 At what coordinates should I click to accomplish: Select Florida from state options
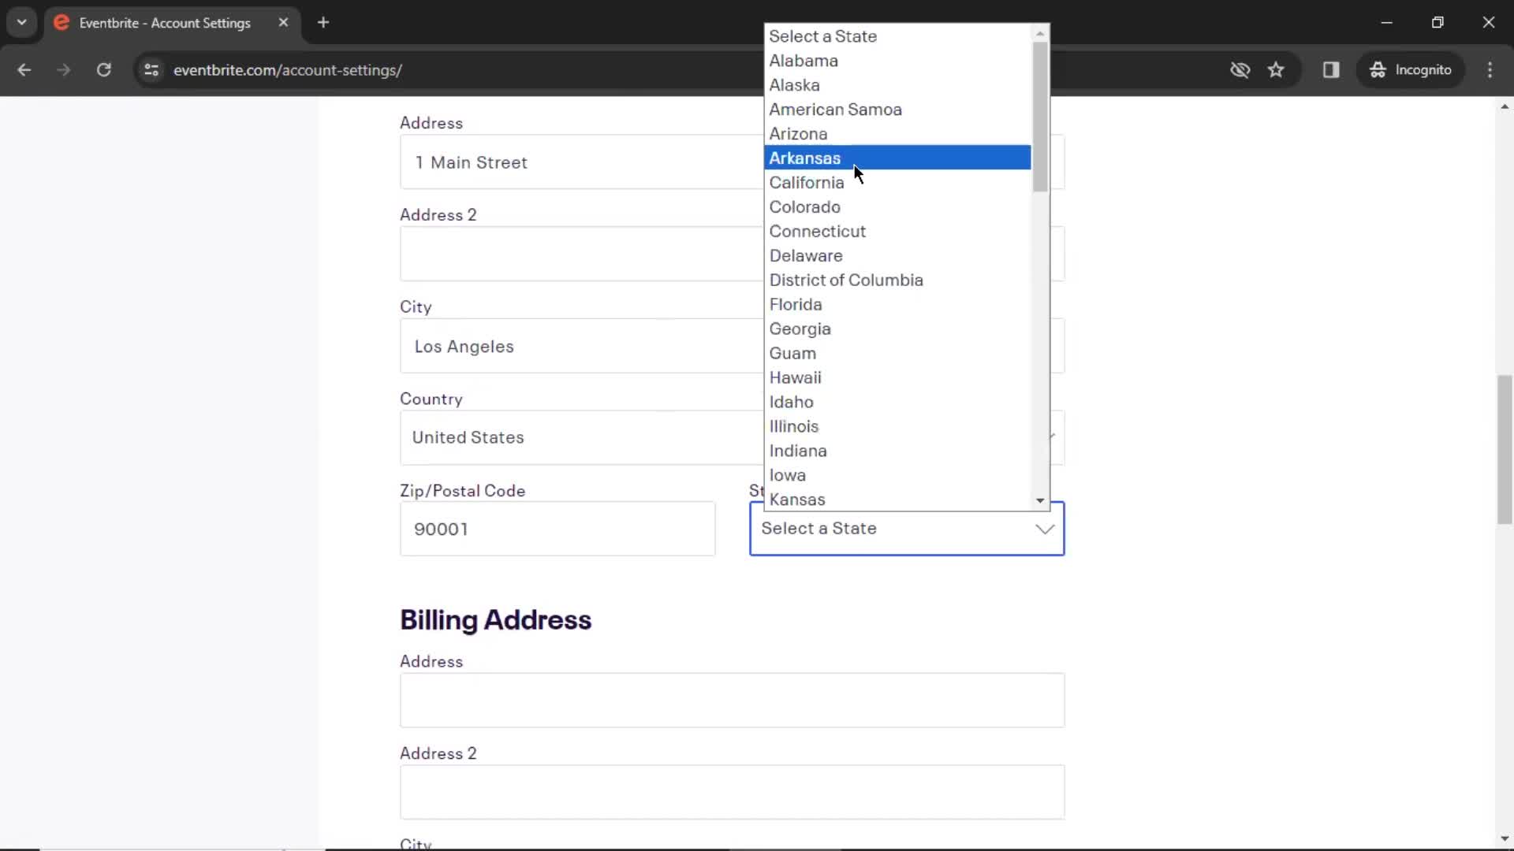(x=796, y=303)
